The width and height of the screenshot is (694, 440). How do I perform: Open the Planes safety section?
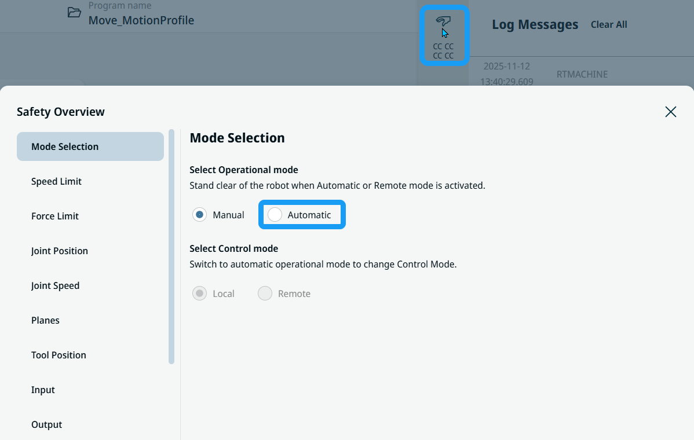pyautogui.click(x=46, y=320)
